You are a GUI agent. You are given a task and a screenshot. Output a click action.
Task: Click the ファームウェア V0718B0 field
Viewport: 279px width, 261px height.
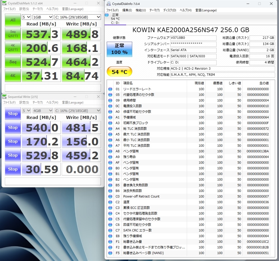click(193, 38)
